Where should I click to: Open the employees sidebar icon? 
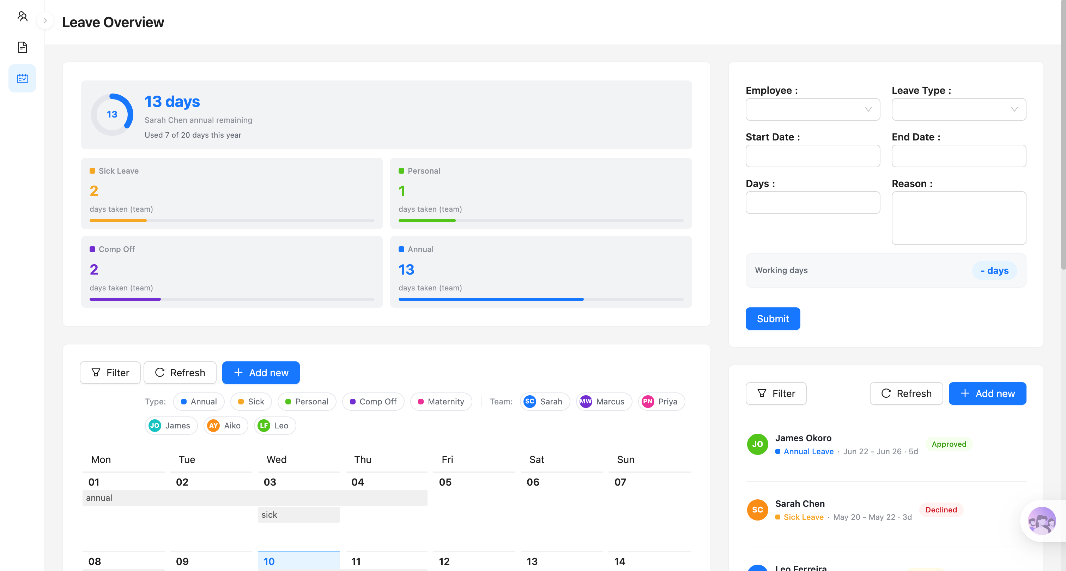point(22,16)
